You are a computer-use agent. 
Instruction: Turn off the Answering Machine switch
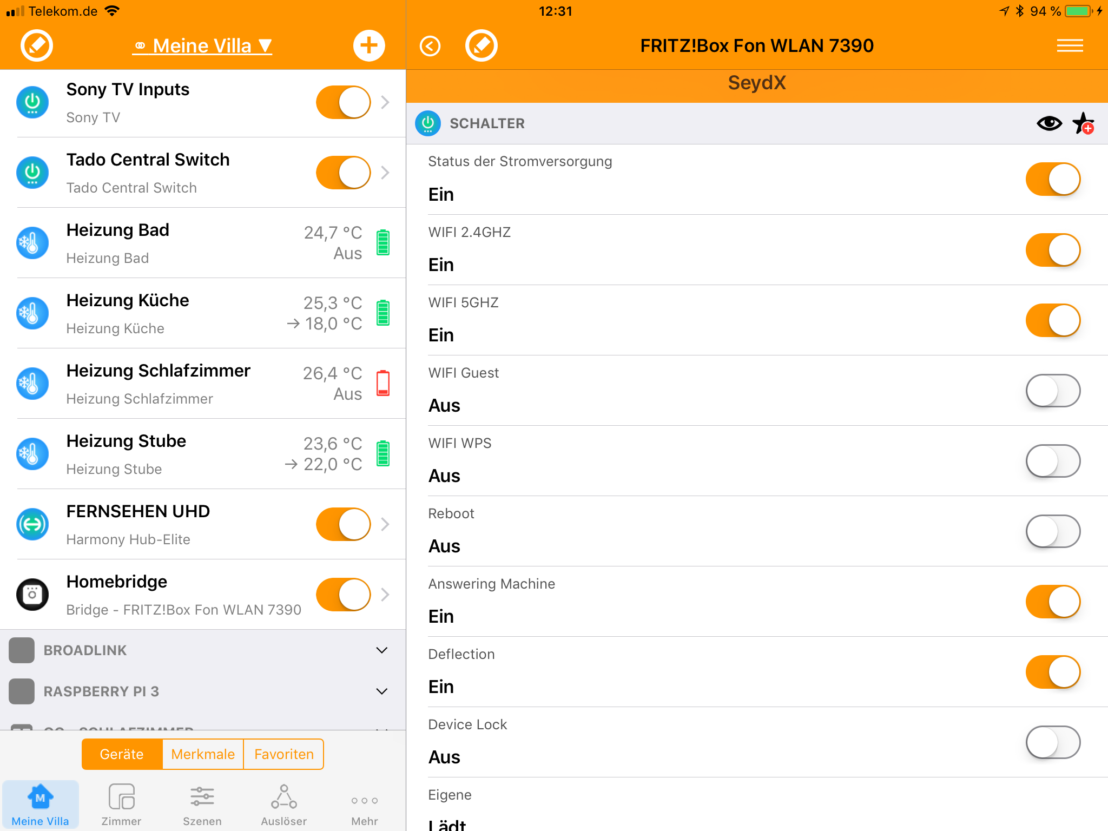click(x=1052, y=602)
